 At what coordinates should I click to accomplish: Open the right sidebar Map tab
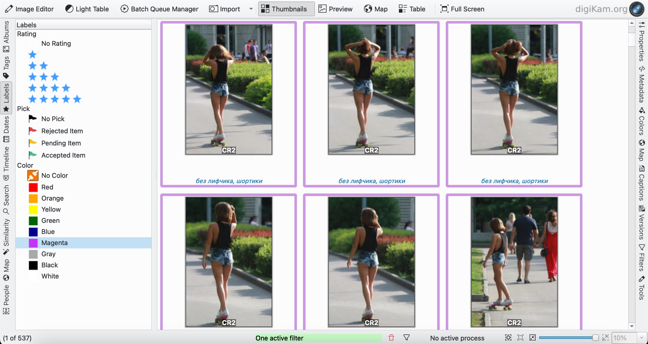coord(641,151)
